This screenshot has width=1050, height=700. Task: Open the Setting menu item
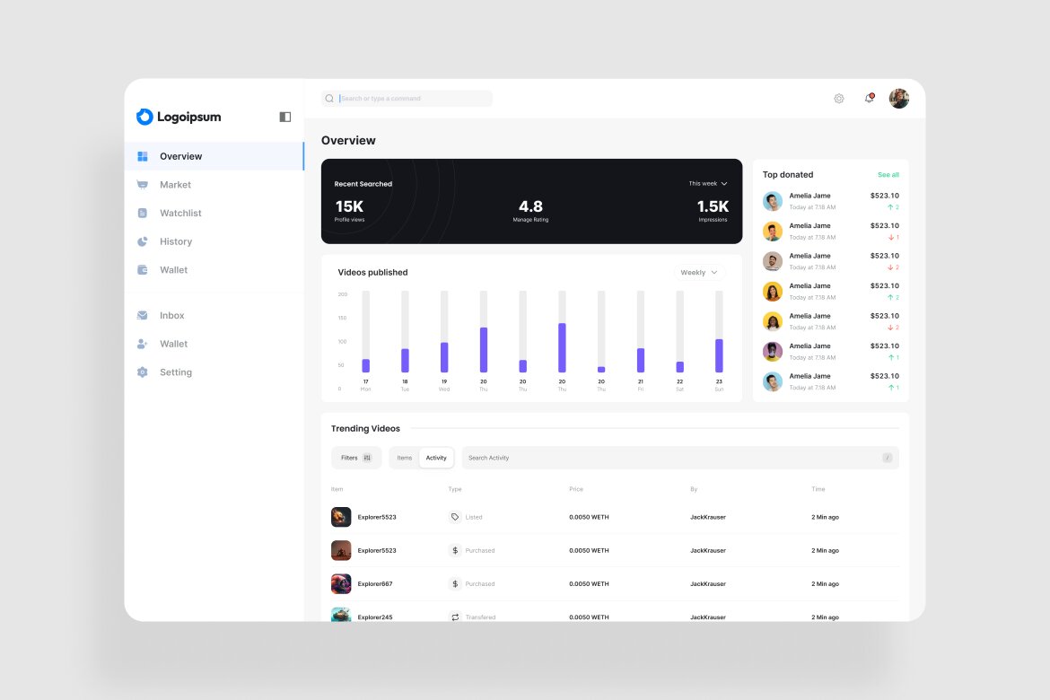coord(175,372)
